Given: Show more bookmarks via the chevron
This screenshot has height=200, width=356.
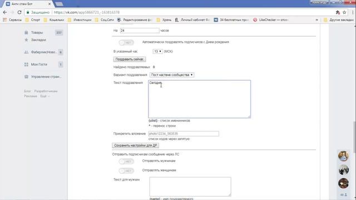Looking at the screenshot, I should pos(317,20).
